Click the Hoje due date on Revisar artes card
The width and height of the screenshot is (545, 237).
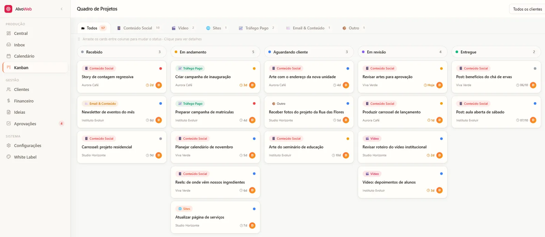tap(429, 85)
